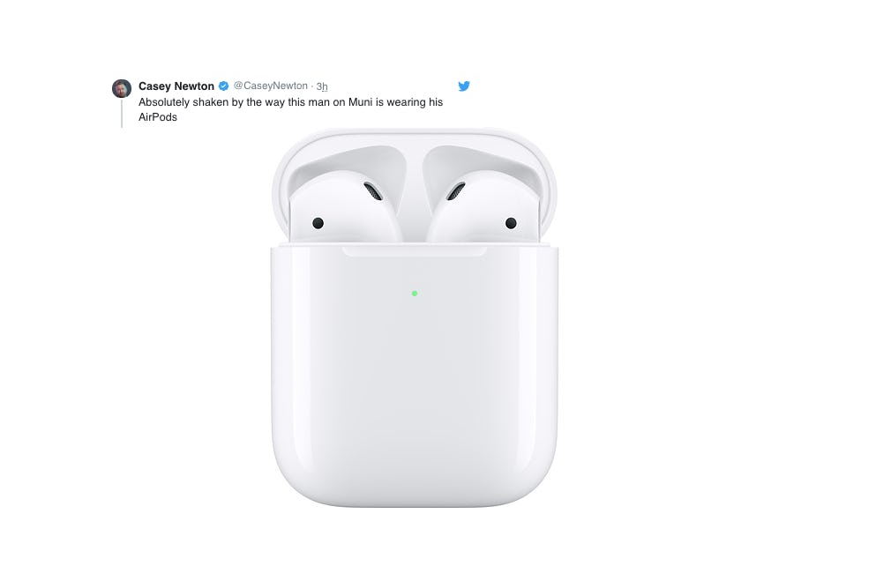Click the left AirPod speaker grille
The height and width of the screenshot is (566, 876).
tap(373, 191)
